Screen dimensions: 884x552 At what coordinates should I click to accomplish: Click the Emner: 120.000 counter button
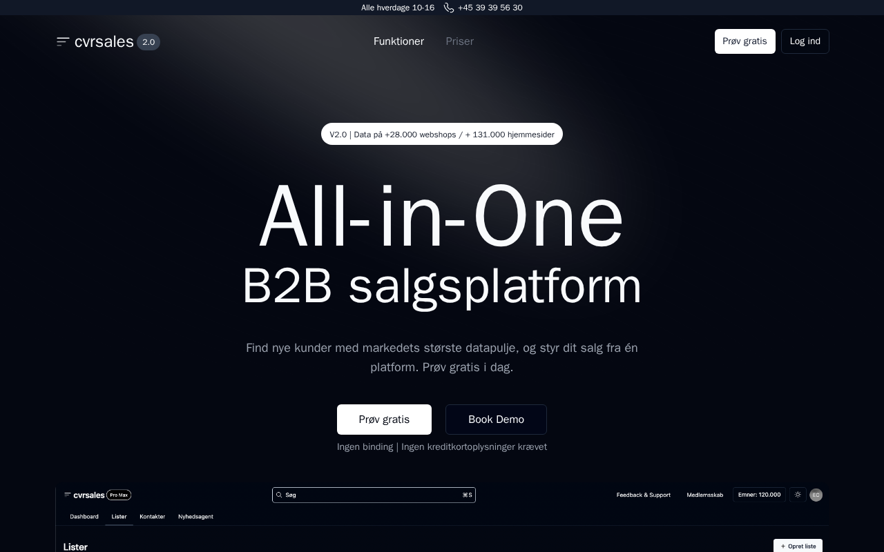pyautogui.click(x=759, y=495)
